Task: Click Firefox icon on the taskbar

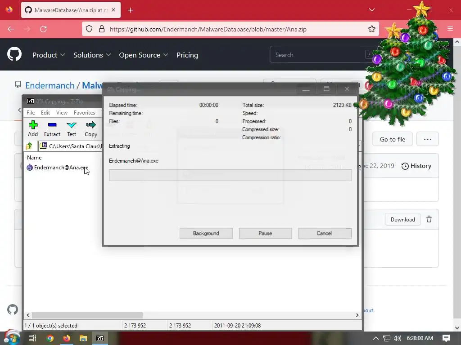Action: tap(67, 338)
